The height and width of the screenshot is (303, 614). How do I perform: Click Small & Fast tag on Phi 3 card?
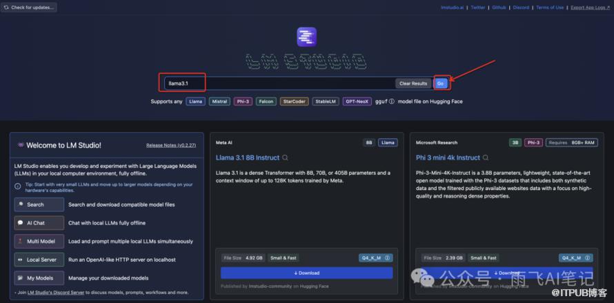coord(484,258)
